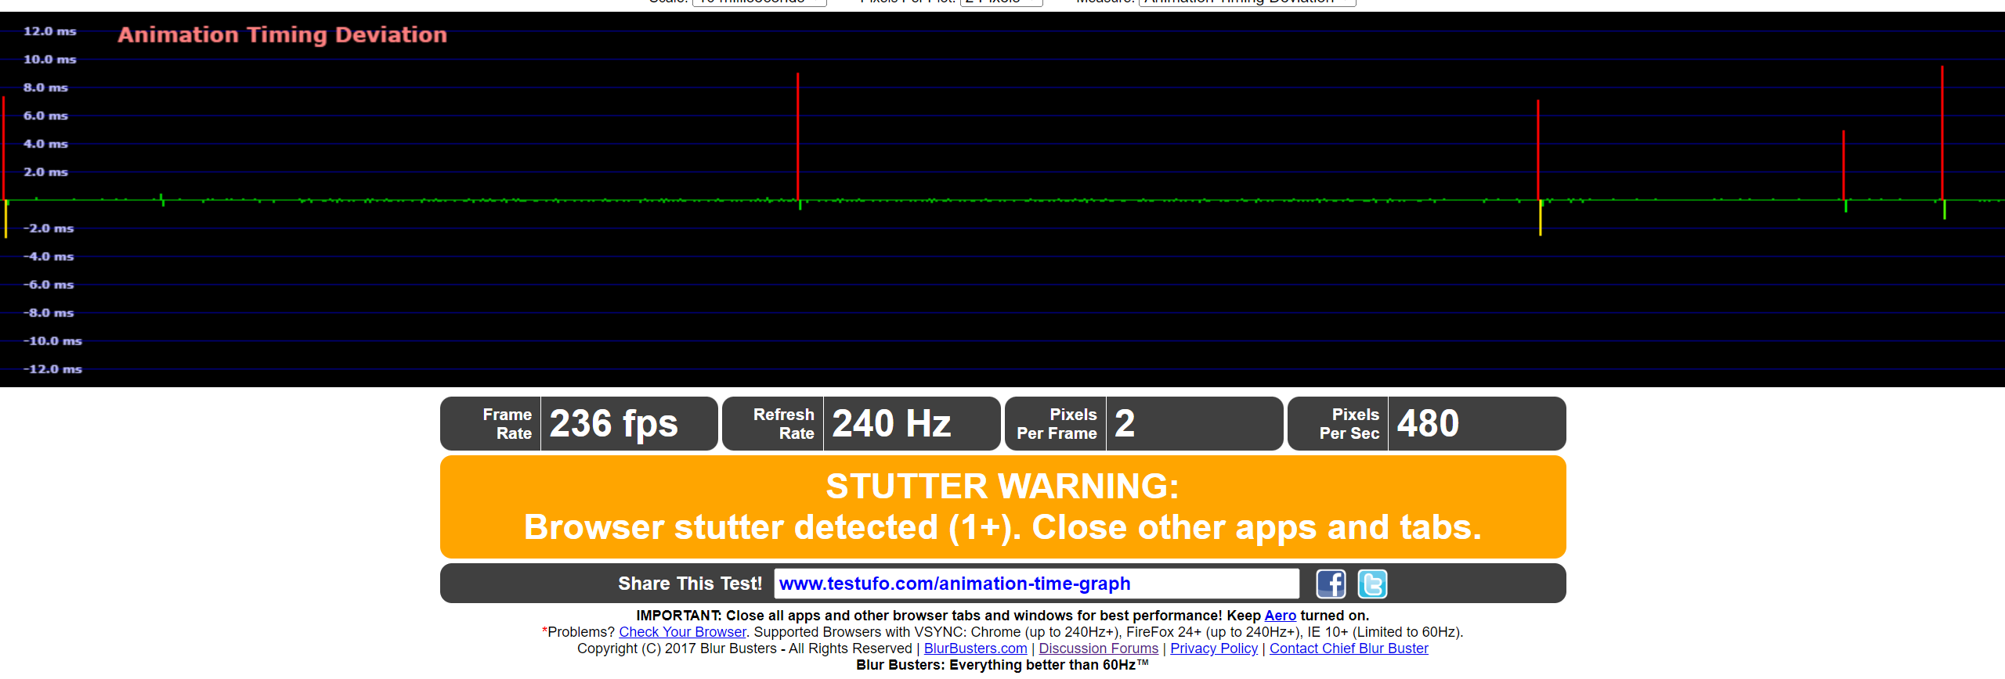Click Contact Chief Blur Buster link
Screen dimensions: 2005x679
point(1349,648)
